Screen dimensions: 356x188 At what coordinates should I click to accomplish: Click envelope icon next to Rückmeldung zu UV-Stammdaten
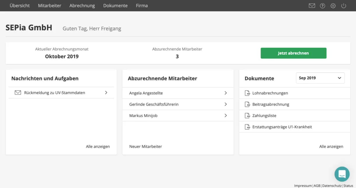click(x=18, y=93)
